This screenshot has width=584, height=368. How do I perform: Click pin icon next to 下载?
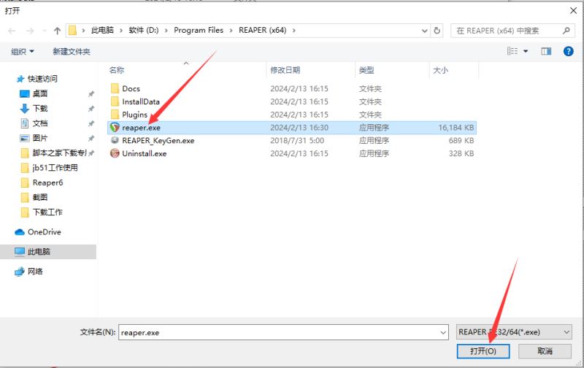point(91,109)
